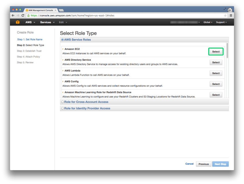Select the AWS Lambda role
Viewport: 244px width, 184px height.
(x=216, y=73)
